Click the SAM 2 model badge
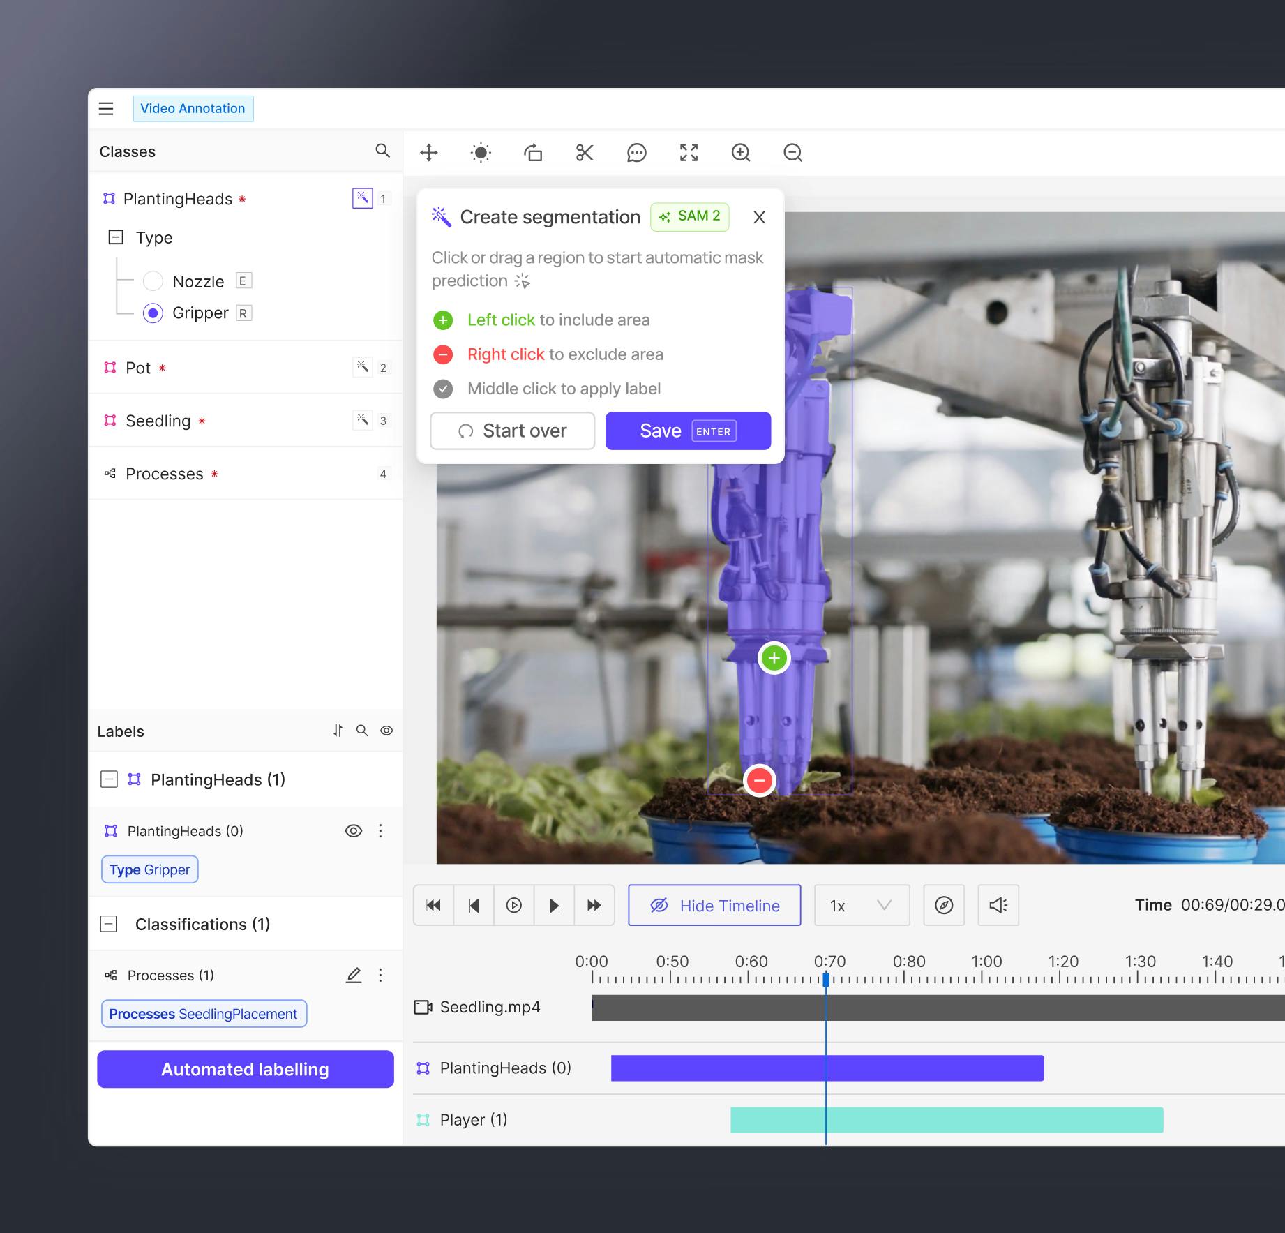 pos(690,216)
